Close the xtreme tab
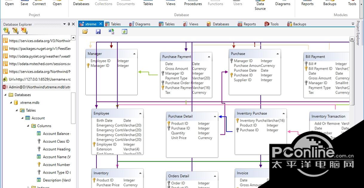 (x=100, y=24)
